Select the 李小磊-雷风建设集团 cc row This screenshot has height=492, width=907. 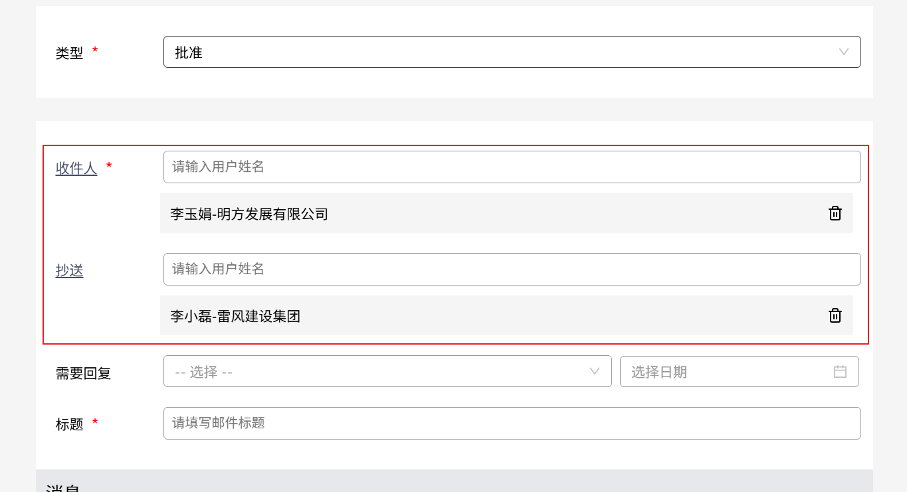pos(465,316)
